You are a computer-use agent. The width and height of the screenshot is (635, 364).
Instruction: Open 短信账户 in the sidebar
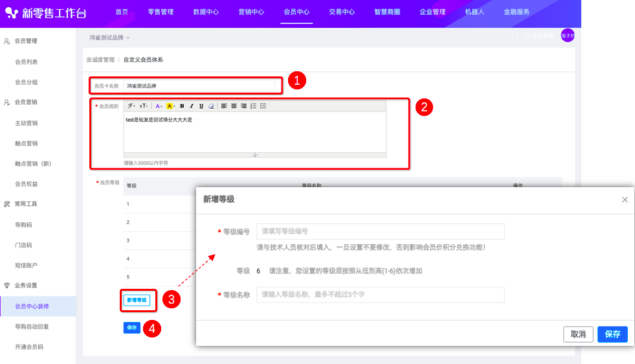click(27, 266)
